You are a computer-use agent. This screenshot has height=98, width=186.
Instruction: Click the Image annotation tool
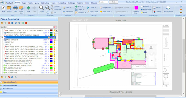157,8
